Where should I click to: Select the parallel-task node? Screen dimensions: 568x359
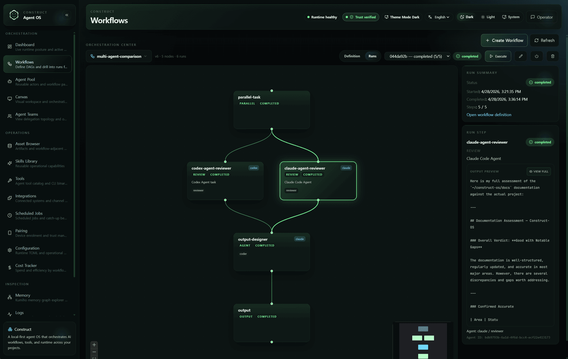coord(272,110)
